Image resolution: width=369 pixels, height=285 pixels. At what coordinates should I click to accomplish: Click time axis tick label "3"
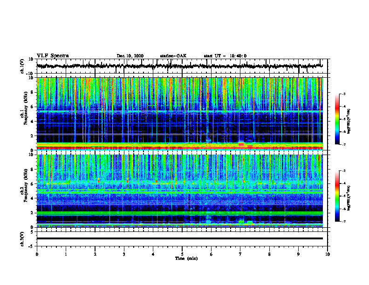(124, 254)
